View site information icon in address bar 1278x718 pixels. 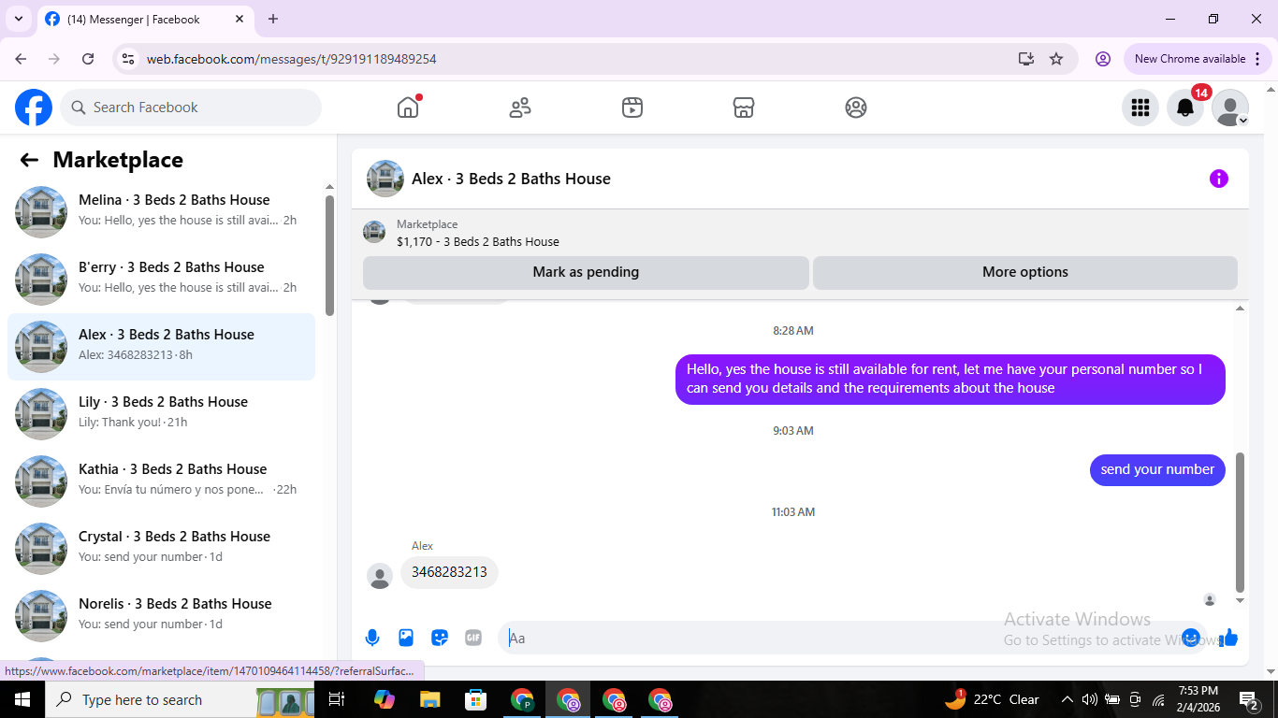129,59
